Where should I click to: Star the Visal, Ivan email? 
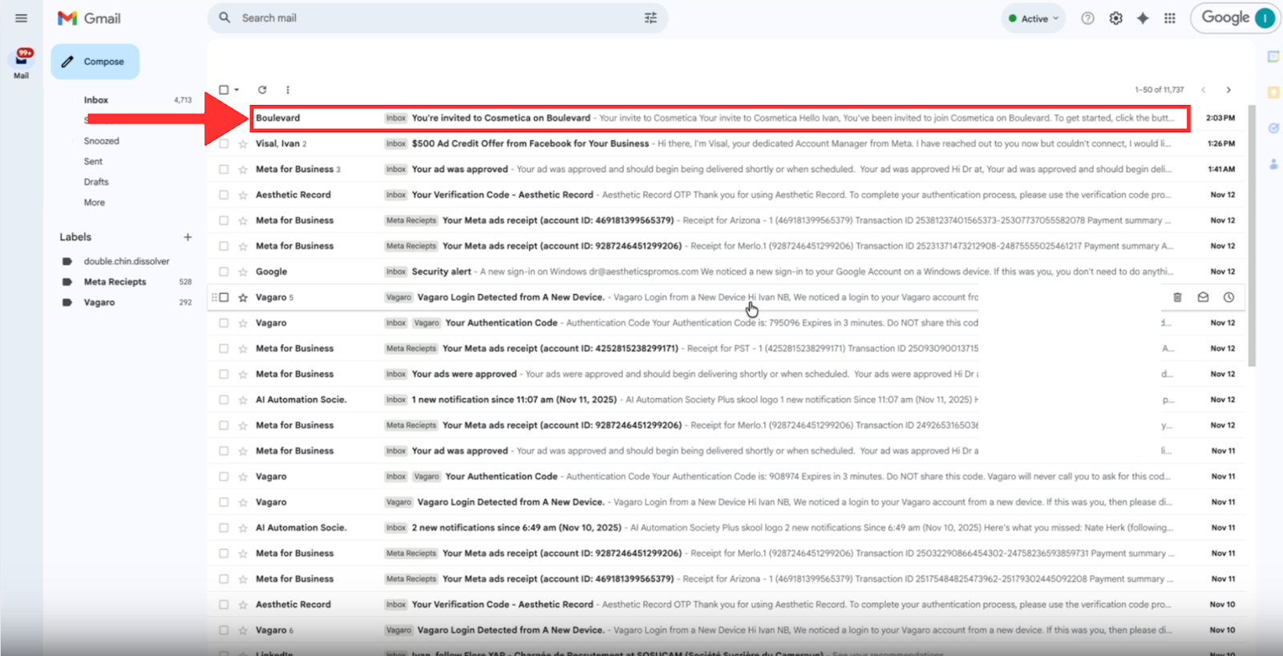pyautogui.click(x=243, y=144)
